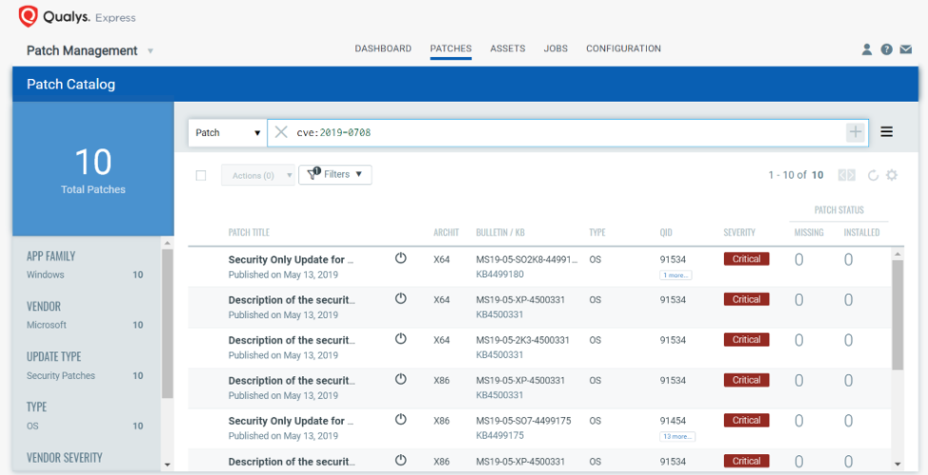Click the Installed column header
This screenshot has height=475, width=928.
[x=861, y=232]
